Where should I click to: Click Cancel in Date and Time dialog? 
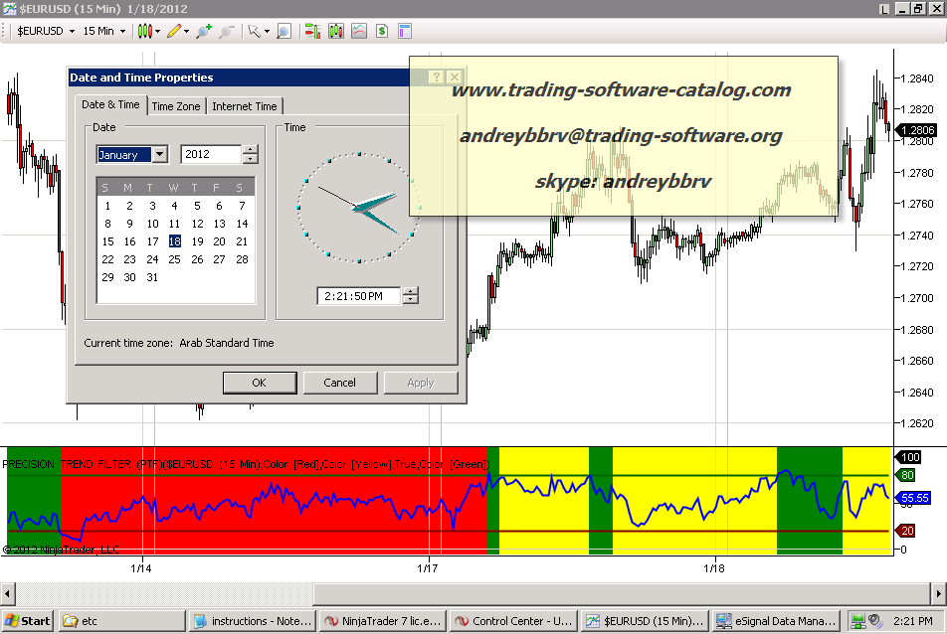339,383
